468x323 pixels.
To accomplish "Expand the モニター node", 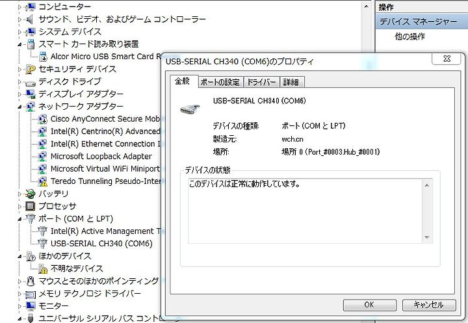I will pyautogui.click(x=20, y=306).
